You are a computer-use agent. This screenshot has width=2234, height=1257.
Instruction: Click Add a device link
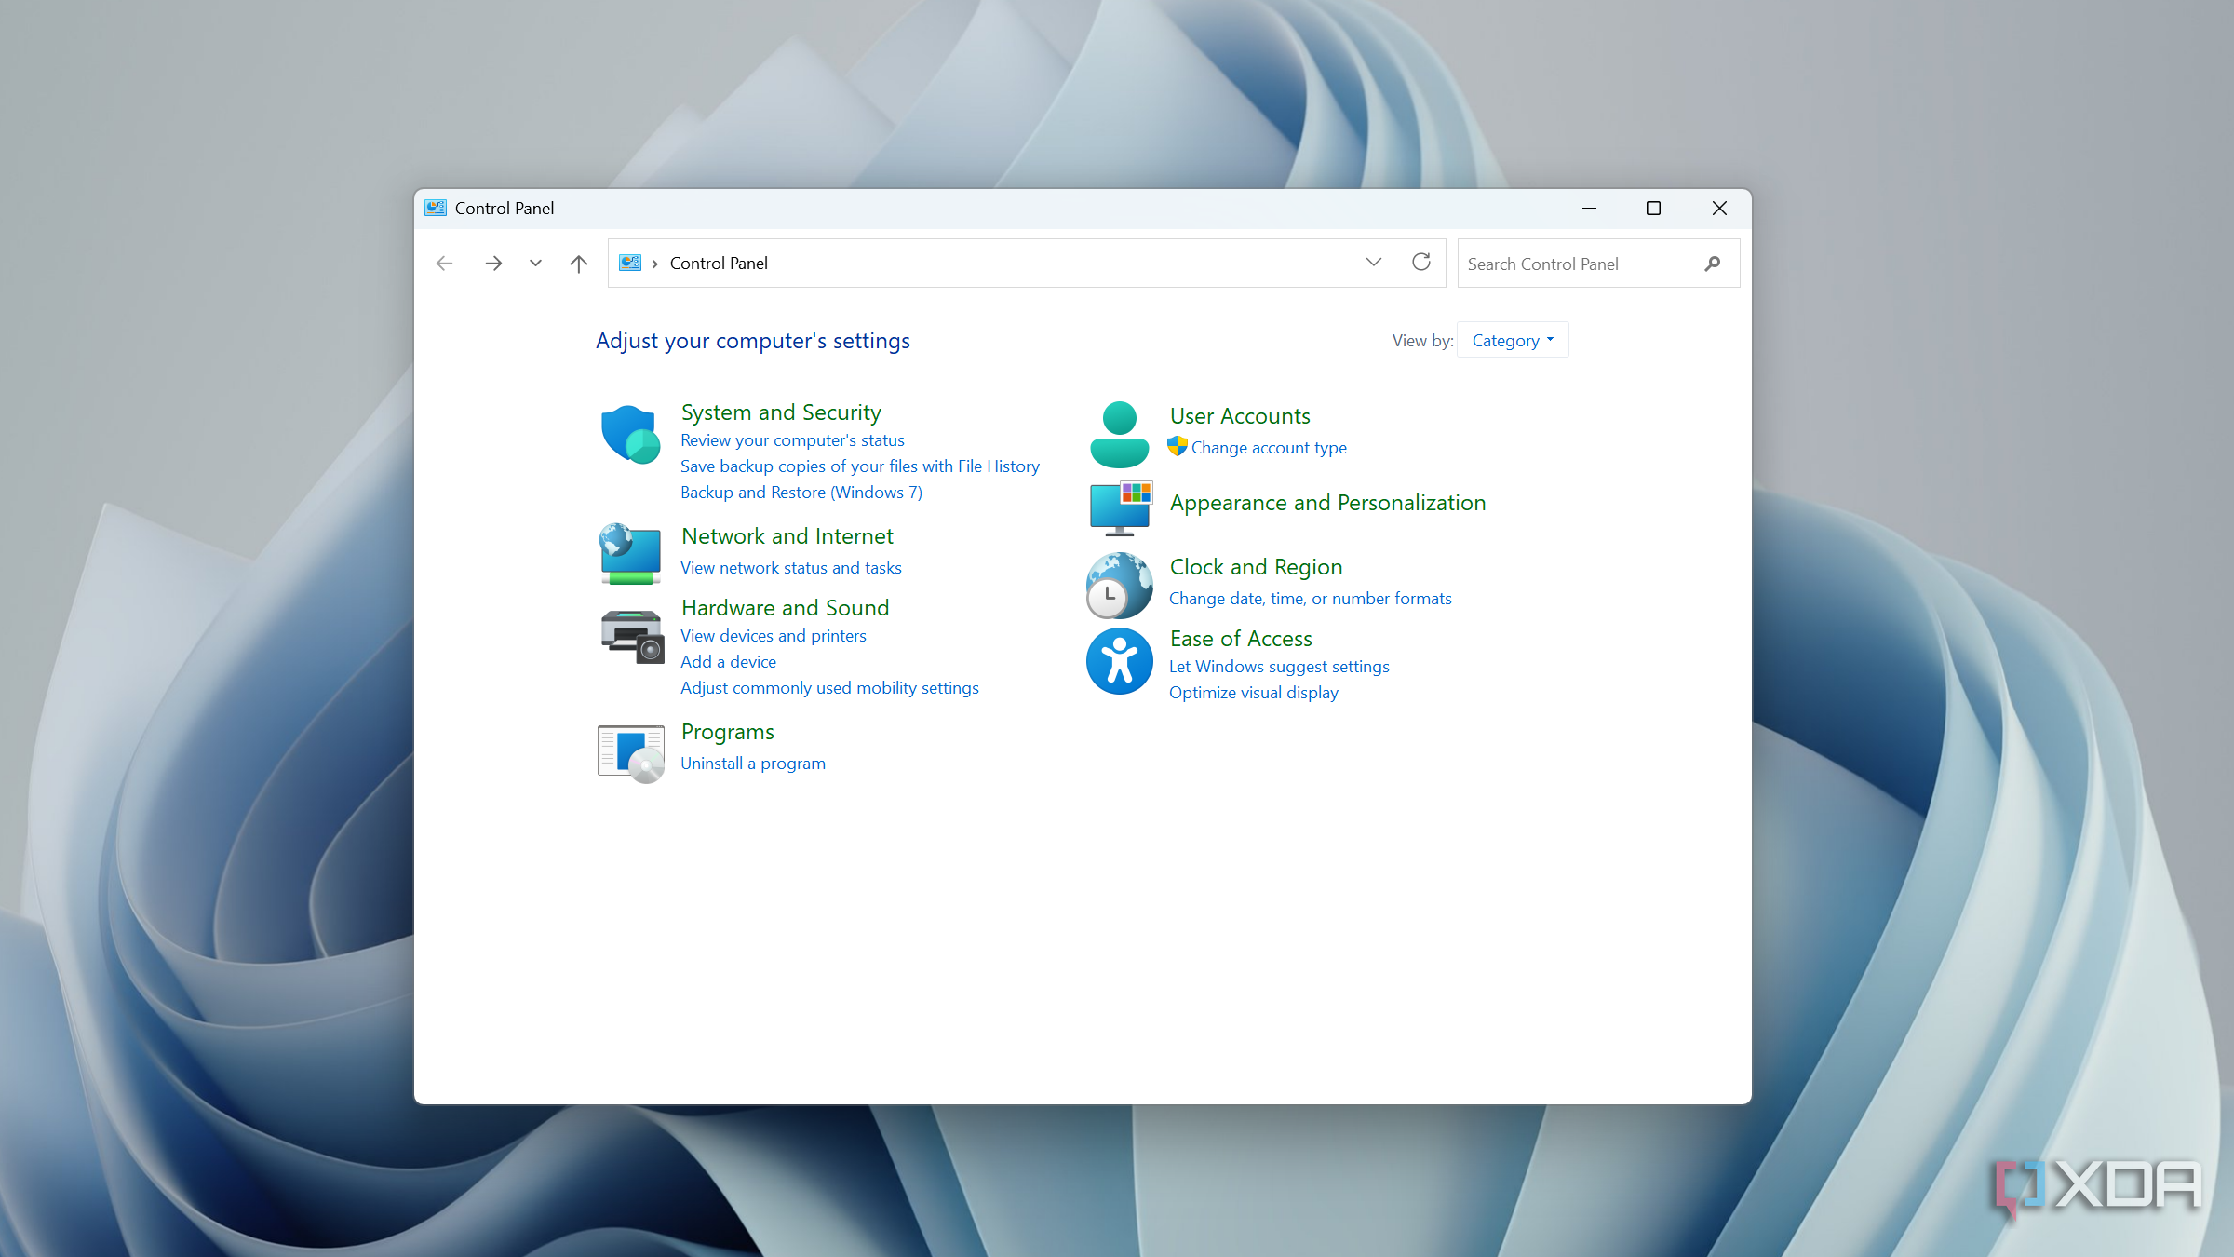[728, 662]
